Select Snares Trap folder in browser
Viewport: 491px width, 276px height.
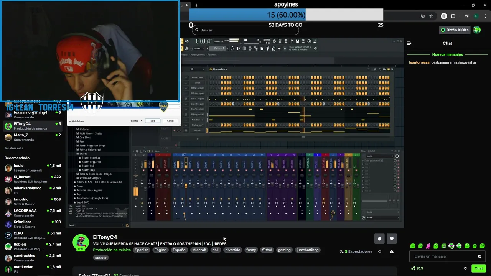pos(88,170)
